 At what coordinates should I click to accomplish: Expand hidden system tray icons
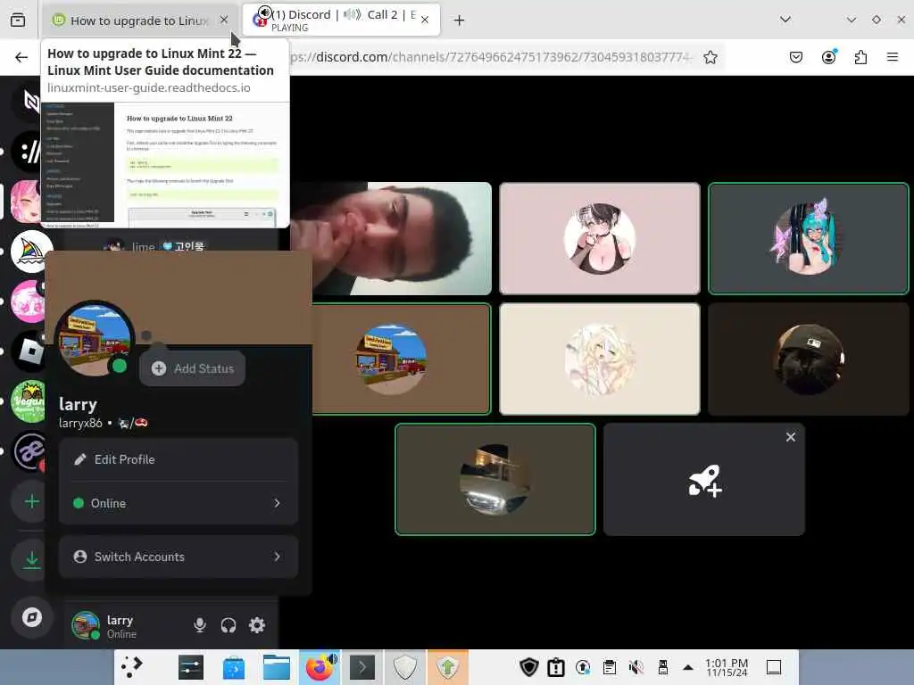[688, 667]
